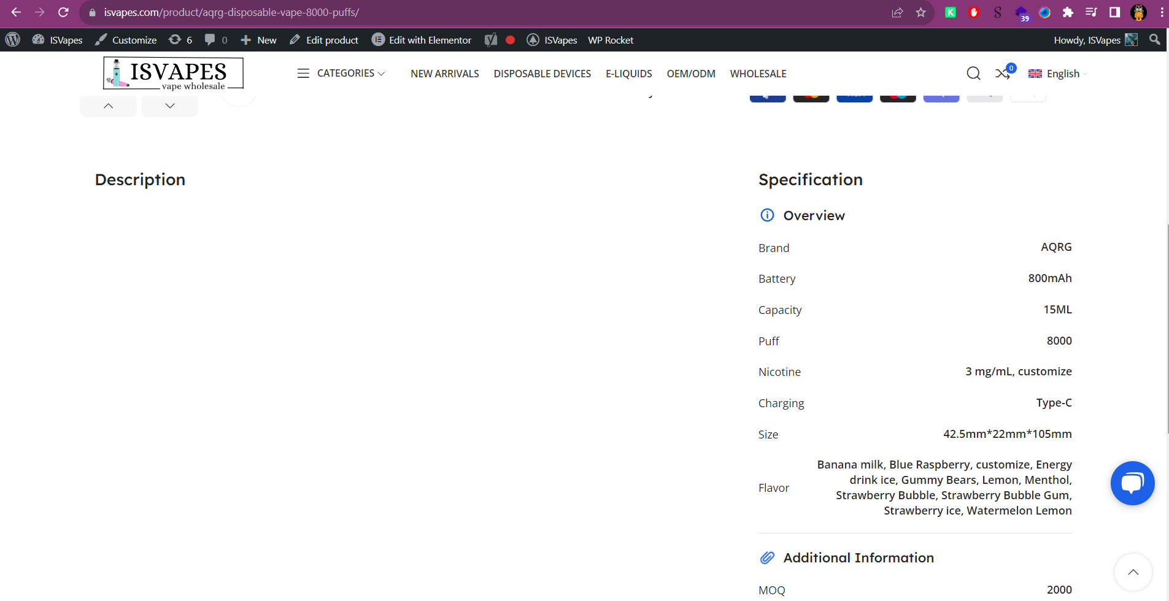Bookmark this page with the star icon
The image size is (1169, 601).
click(920, 12)
